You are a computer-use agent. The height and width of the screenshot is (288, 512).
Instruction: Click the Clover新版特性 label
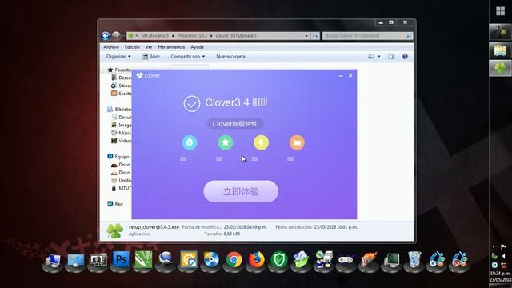click(x=234, y=124)
